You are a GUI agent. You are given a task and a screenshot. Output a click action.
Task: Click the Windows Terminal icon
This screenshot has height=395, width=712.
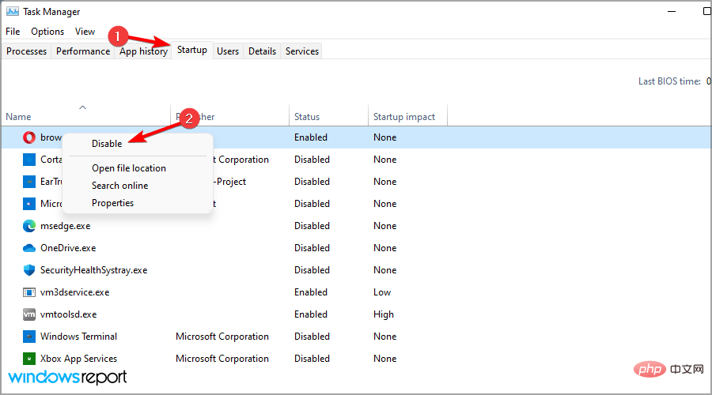[29, 337]
